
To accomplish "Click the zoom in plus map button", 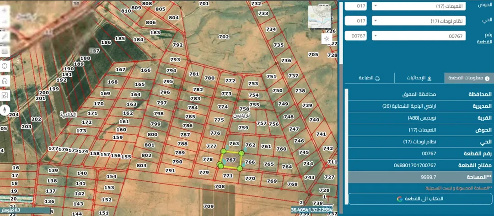I will pyautogui.click(x=5, y=10).
